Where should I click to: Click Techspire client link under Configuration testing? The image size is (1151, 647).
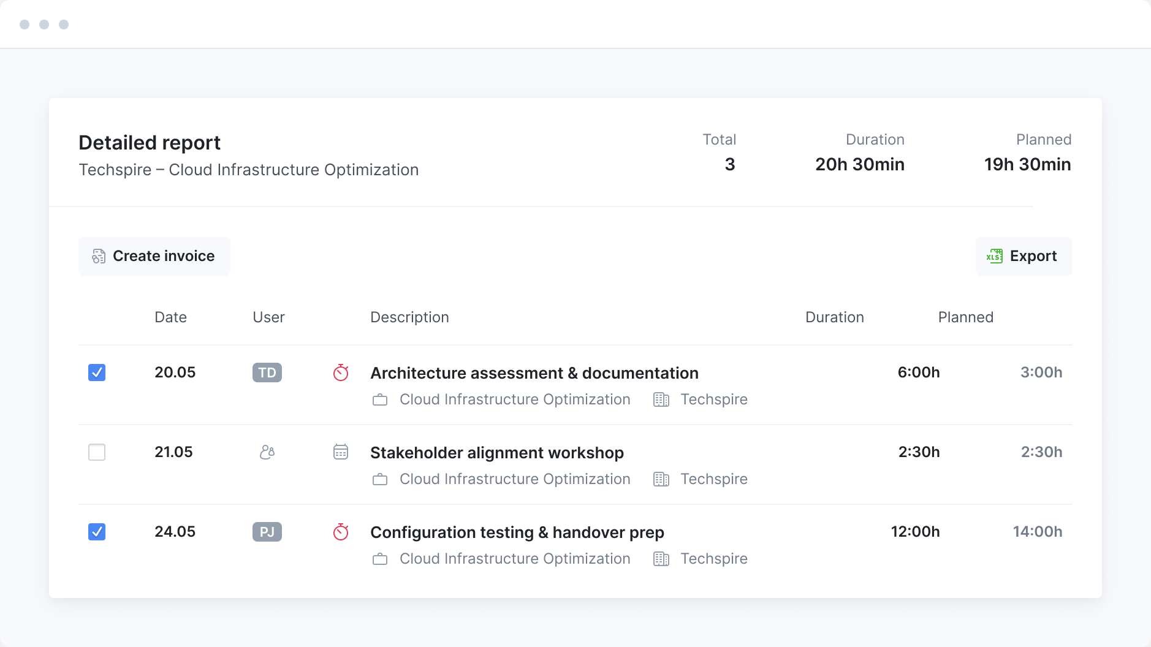[x=713, y=559]
